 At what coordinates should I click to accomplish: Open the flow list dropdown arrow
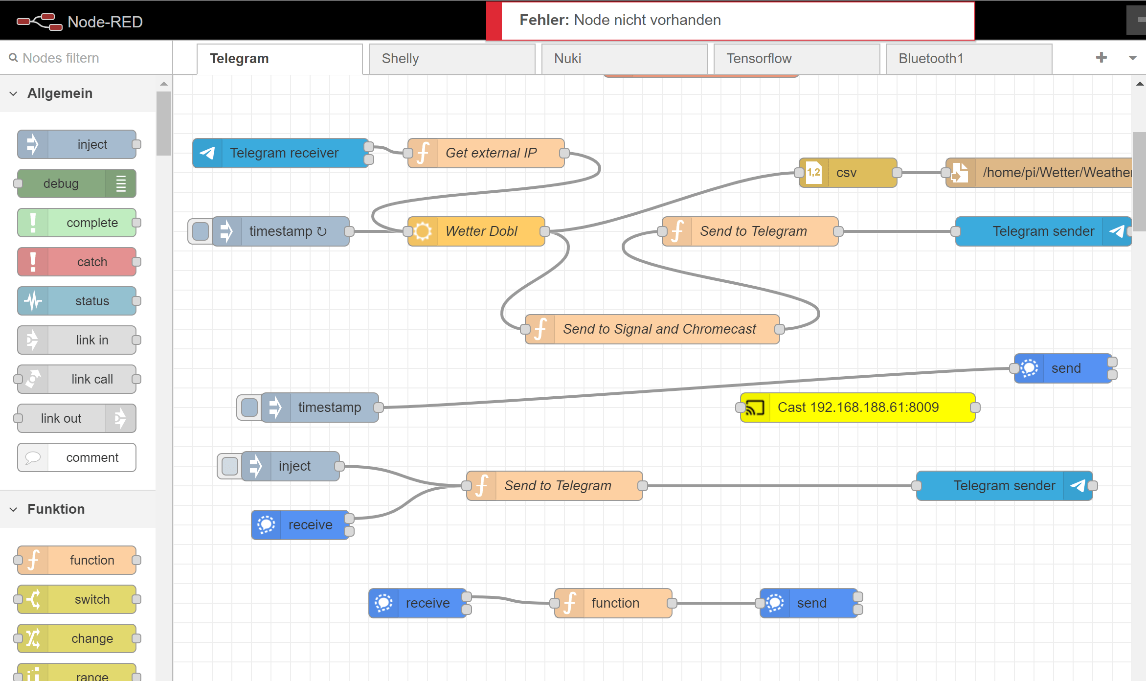(1132, 58)
